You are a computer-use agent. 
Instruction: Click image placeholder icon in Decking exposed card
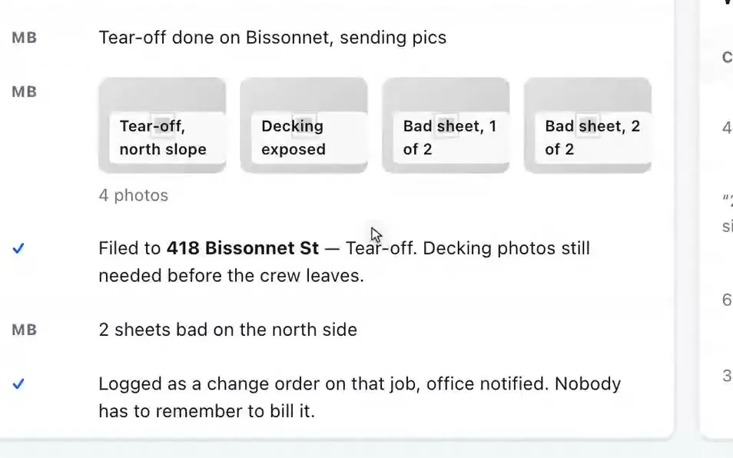point(303,125)
